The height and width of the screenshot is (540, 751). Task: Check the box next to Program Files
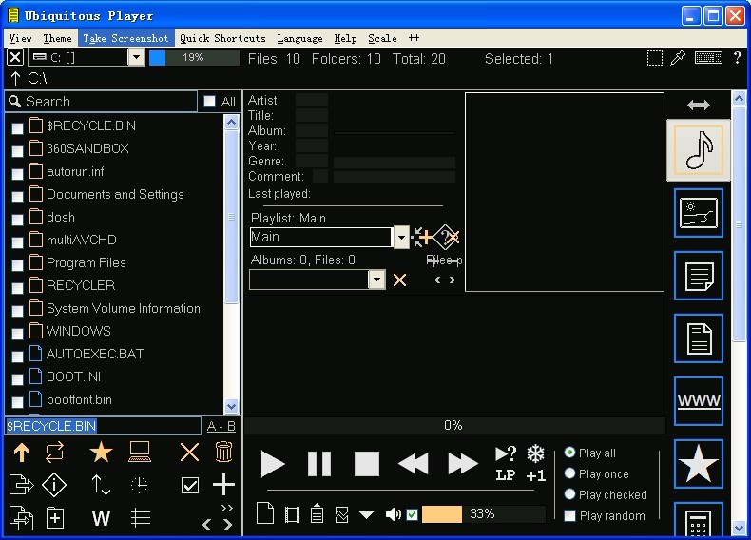tap(17, 263)
